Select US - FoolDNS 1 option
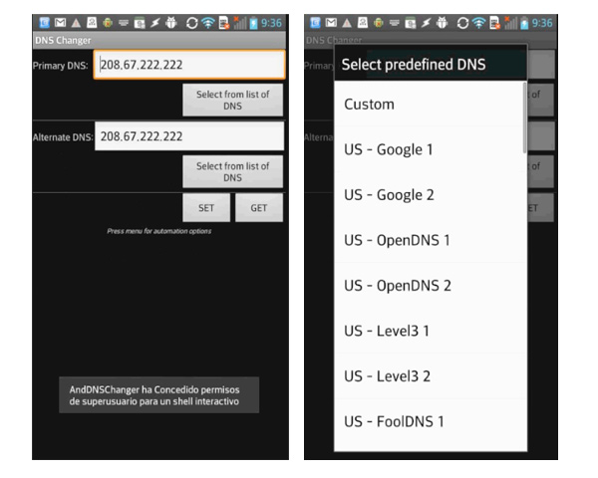Image resolution: width=598 pixels, height=478 pixels. [431, 421]
